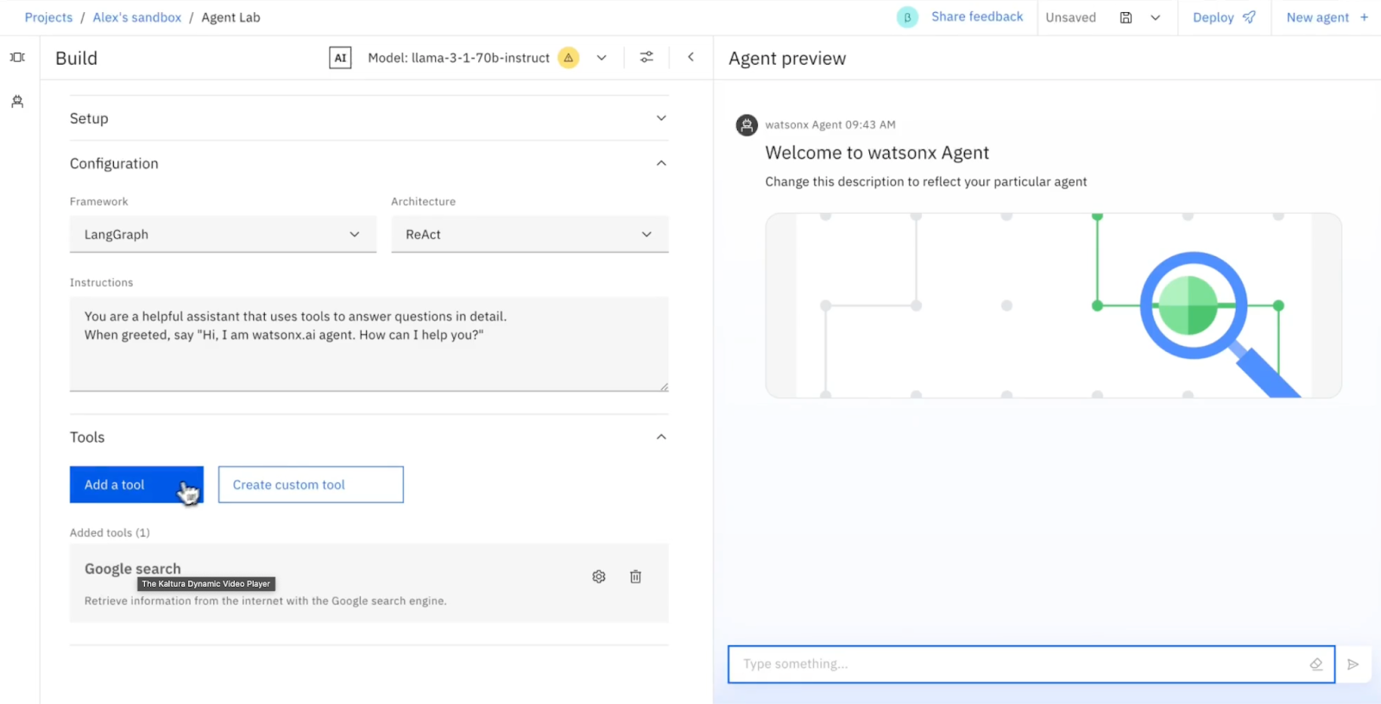Click the save disk icon

click(1126, 17)
